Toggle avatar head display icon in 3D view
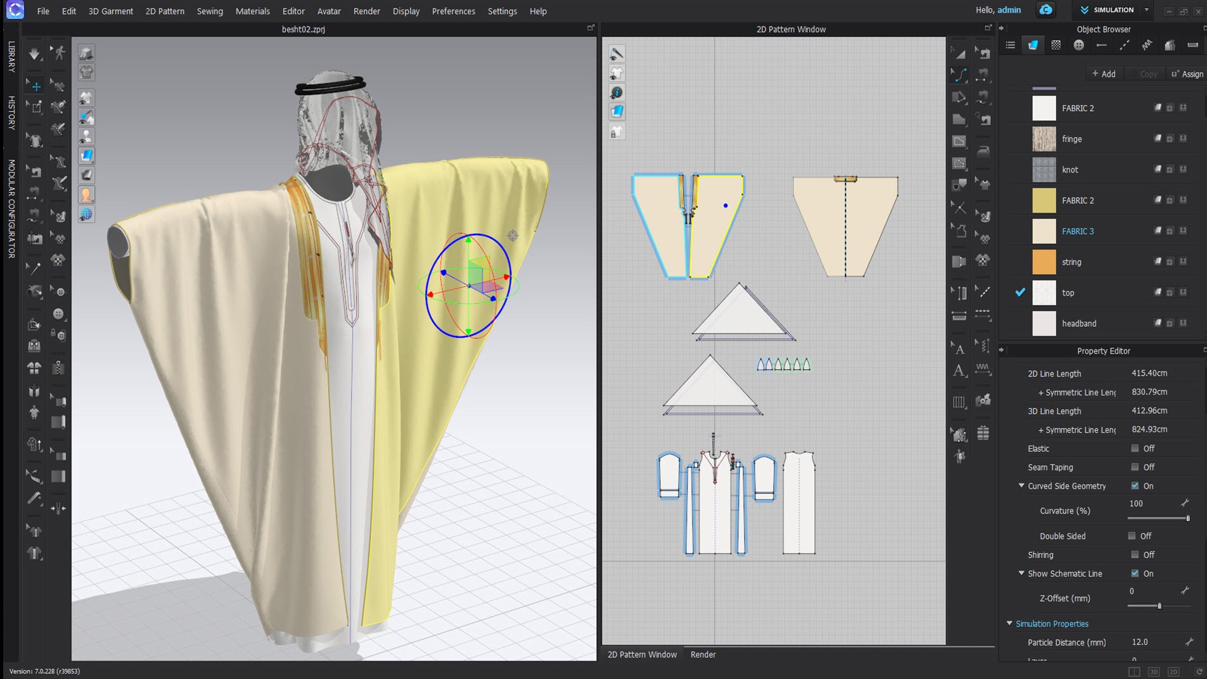This screenshot has width=1207, height=679. (86, 195)
